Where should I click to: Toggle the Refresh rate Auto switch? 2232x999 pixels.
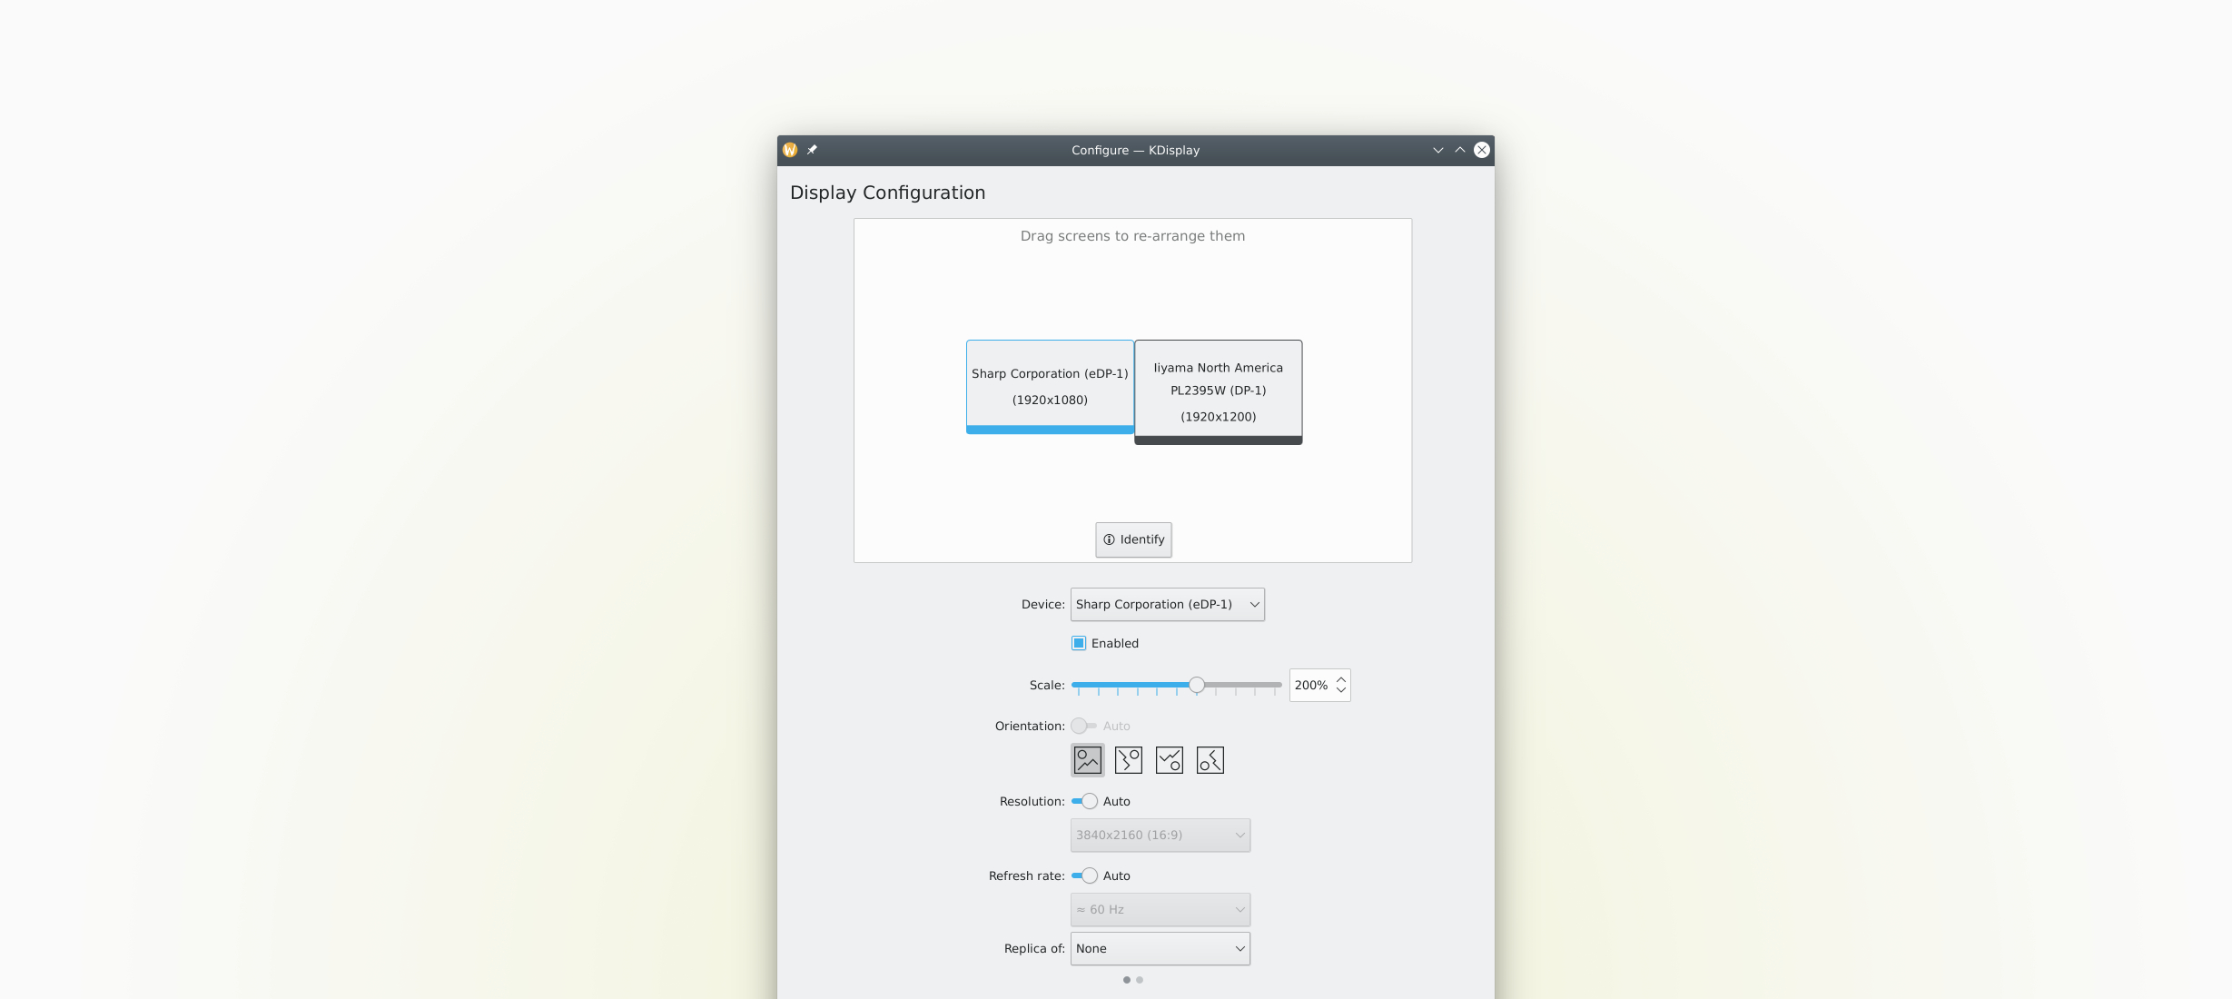(x=1084, y=875)
